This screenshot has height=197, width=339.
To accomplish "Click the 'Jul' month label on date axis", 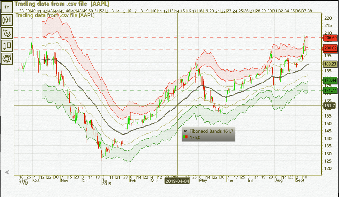I will pos(250,180).
